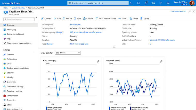Pin the Fabrikam_Linux_VM1 blade to dashboard

tap(190, 12)
